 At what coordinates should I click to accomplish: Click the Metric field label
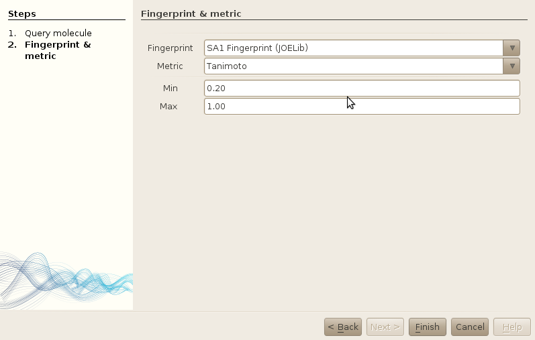tap(170, 66)
